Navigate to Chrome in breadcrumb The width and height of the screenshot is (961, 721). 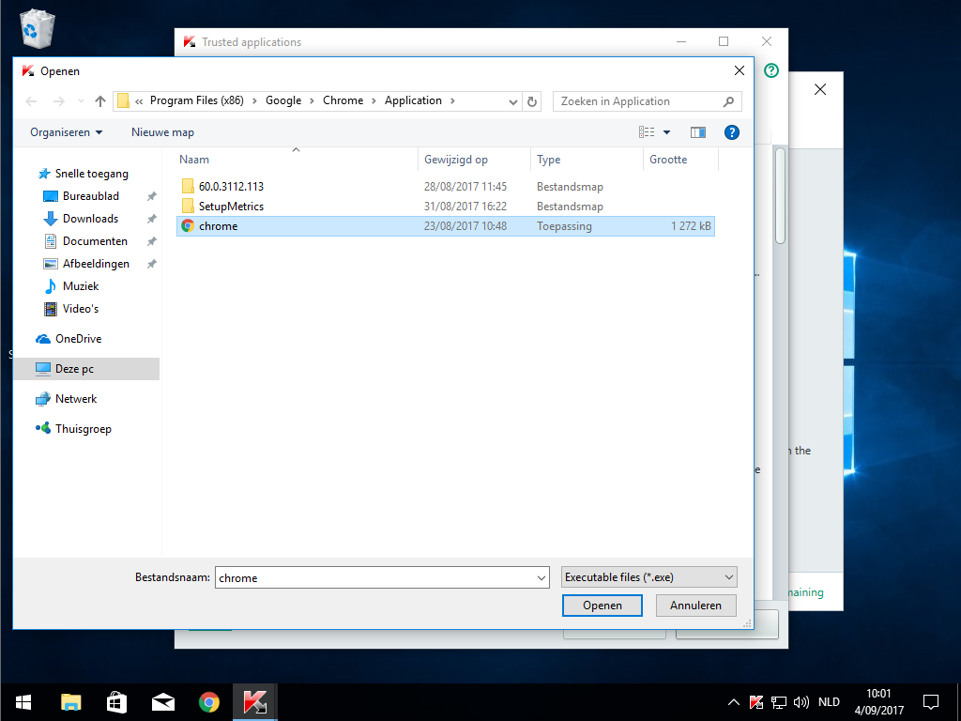coord(343,100)
